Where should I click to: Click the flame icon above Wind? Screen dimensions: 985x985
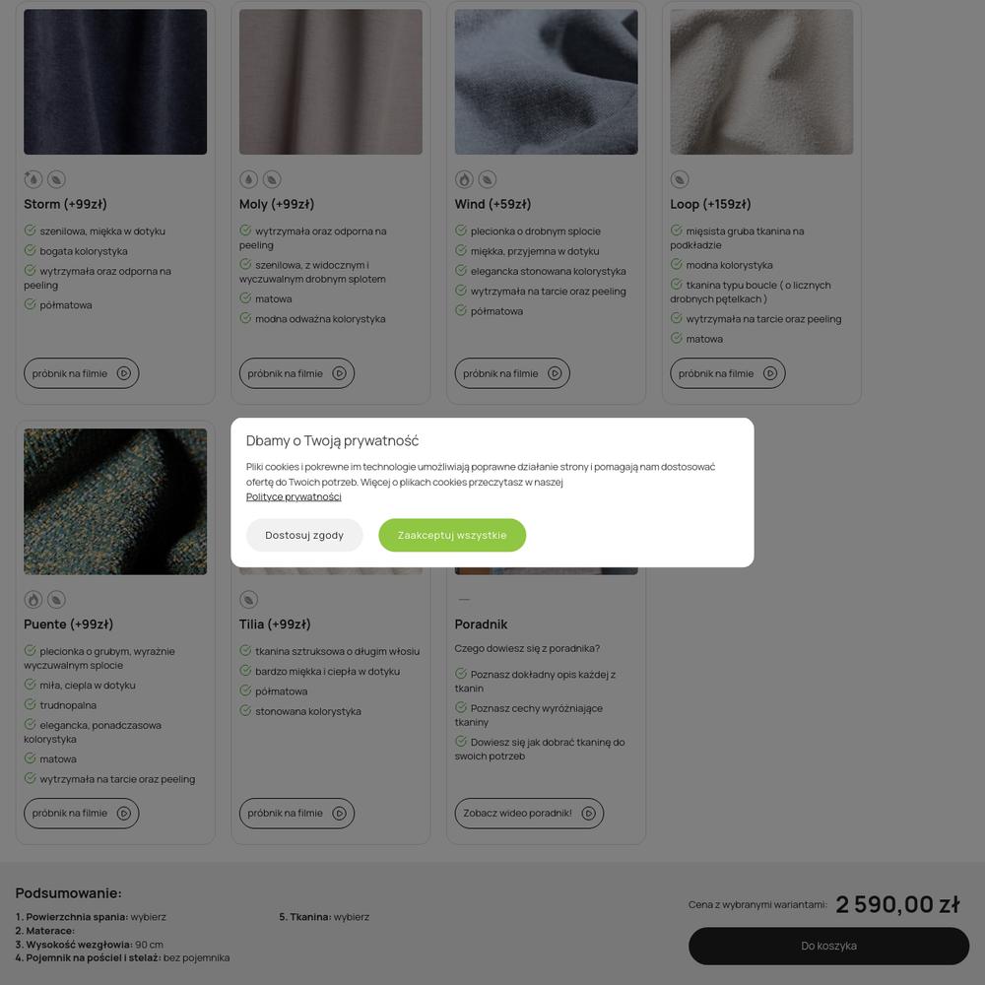[464, 179]
